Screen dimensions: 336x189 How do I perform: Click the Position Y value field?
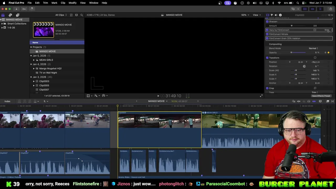tap(314, 62)
